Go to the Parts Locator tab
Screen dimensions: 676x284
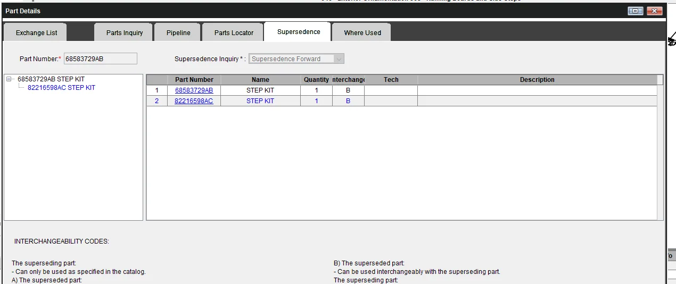(234, 32)
